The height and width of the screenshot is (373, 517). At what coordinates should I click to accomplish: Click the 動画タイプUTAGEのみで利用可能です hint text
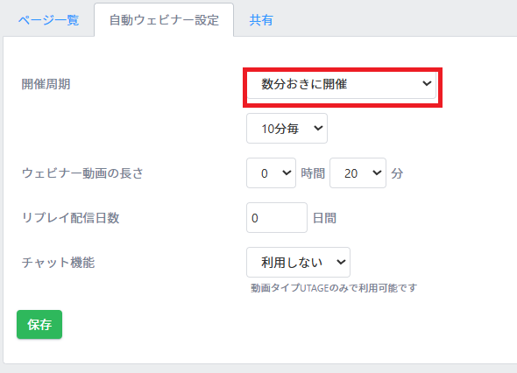pos(334,288)
